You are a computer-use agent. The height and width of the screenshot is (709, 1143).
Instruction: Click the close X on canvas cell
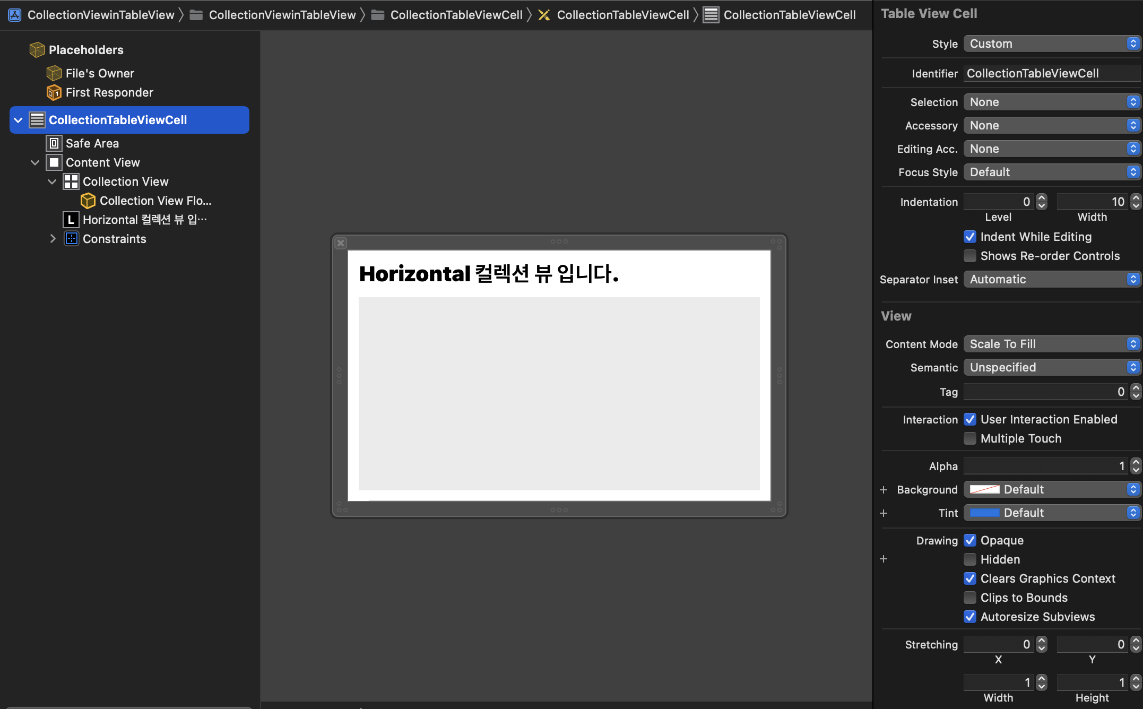click(341, 243)
